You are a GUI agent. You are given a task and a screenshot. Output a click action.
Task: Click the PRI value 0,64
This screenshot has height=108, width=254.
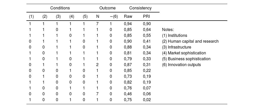tap(147, 30)
